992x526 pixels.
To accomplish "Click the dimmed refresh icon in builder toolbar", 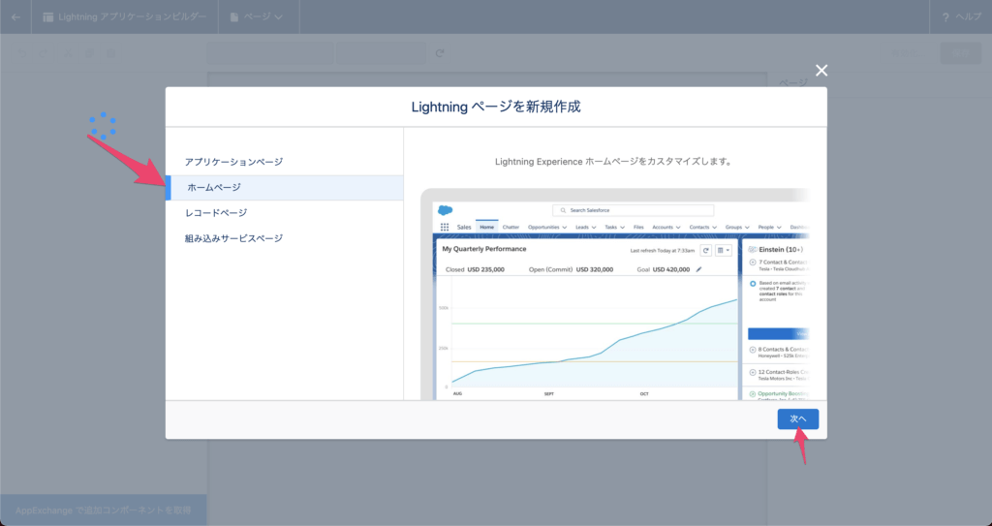I will click(x=440, y=53).
